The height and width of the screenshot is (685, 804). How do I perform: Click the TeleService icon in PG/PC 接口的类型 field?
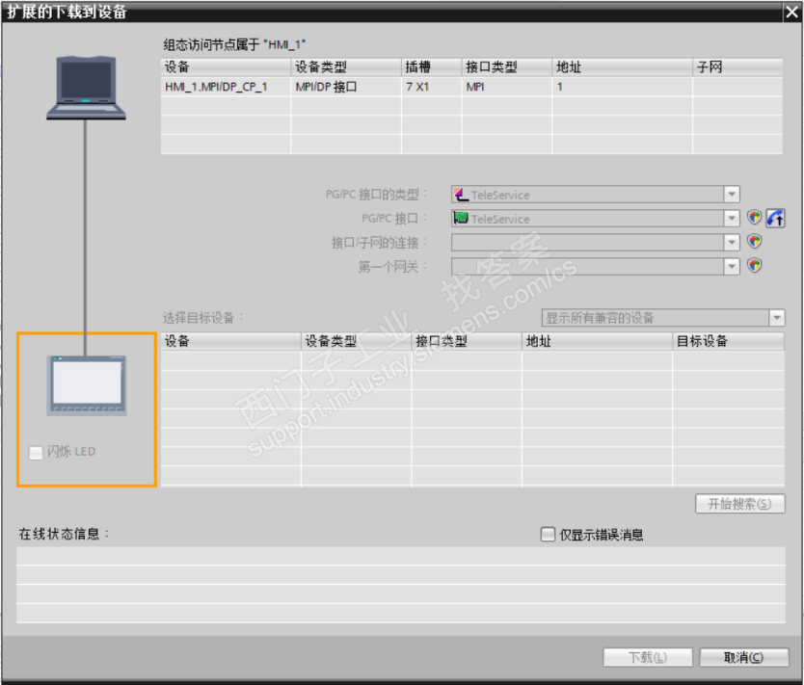click(x=461, y=195)
